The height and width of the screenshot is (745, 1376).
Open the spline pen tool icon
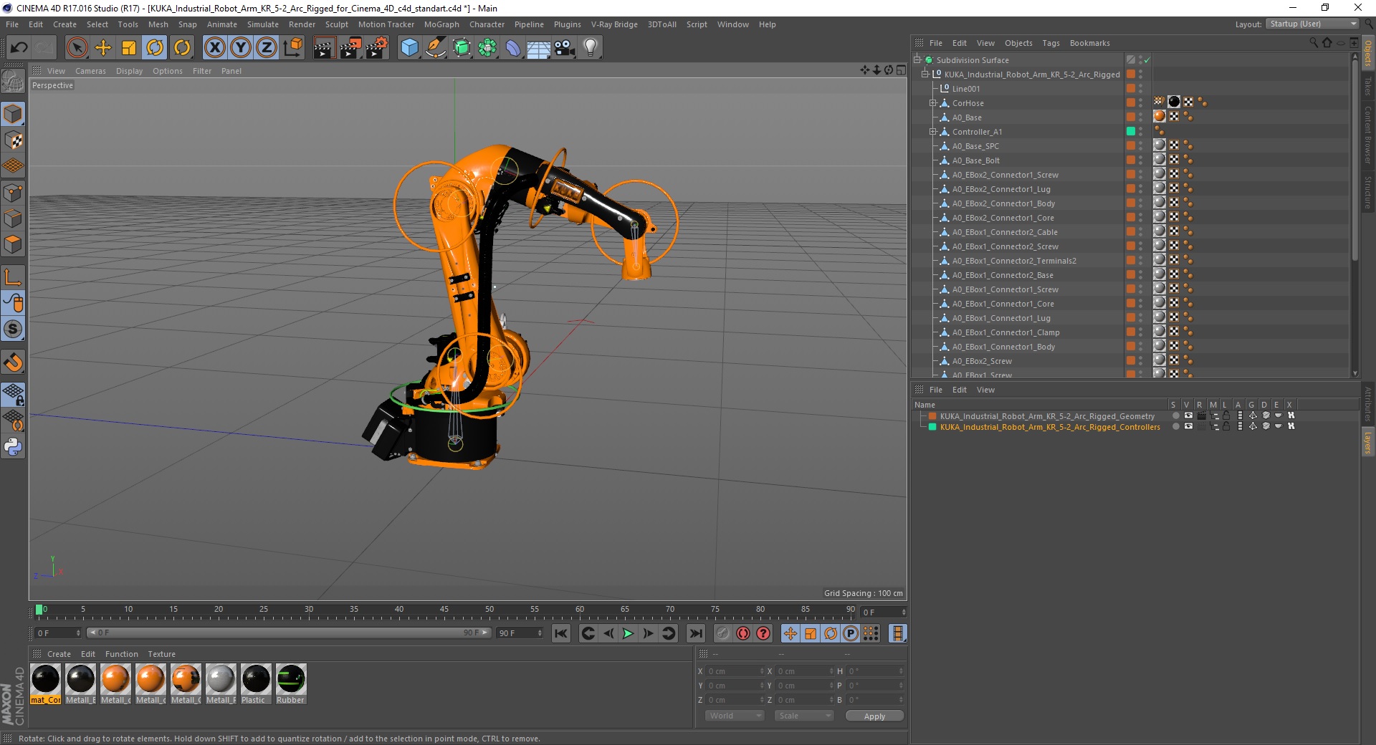pyautogui.click(x=435, y=48)
